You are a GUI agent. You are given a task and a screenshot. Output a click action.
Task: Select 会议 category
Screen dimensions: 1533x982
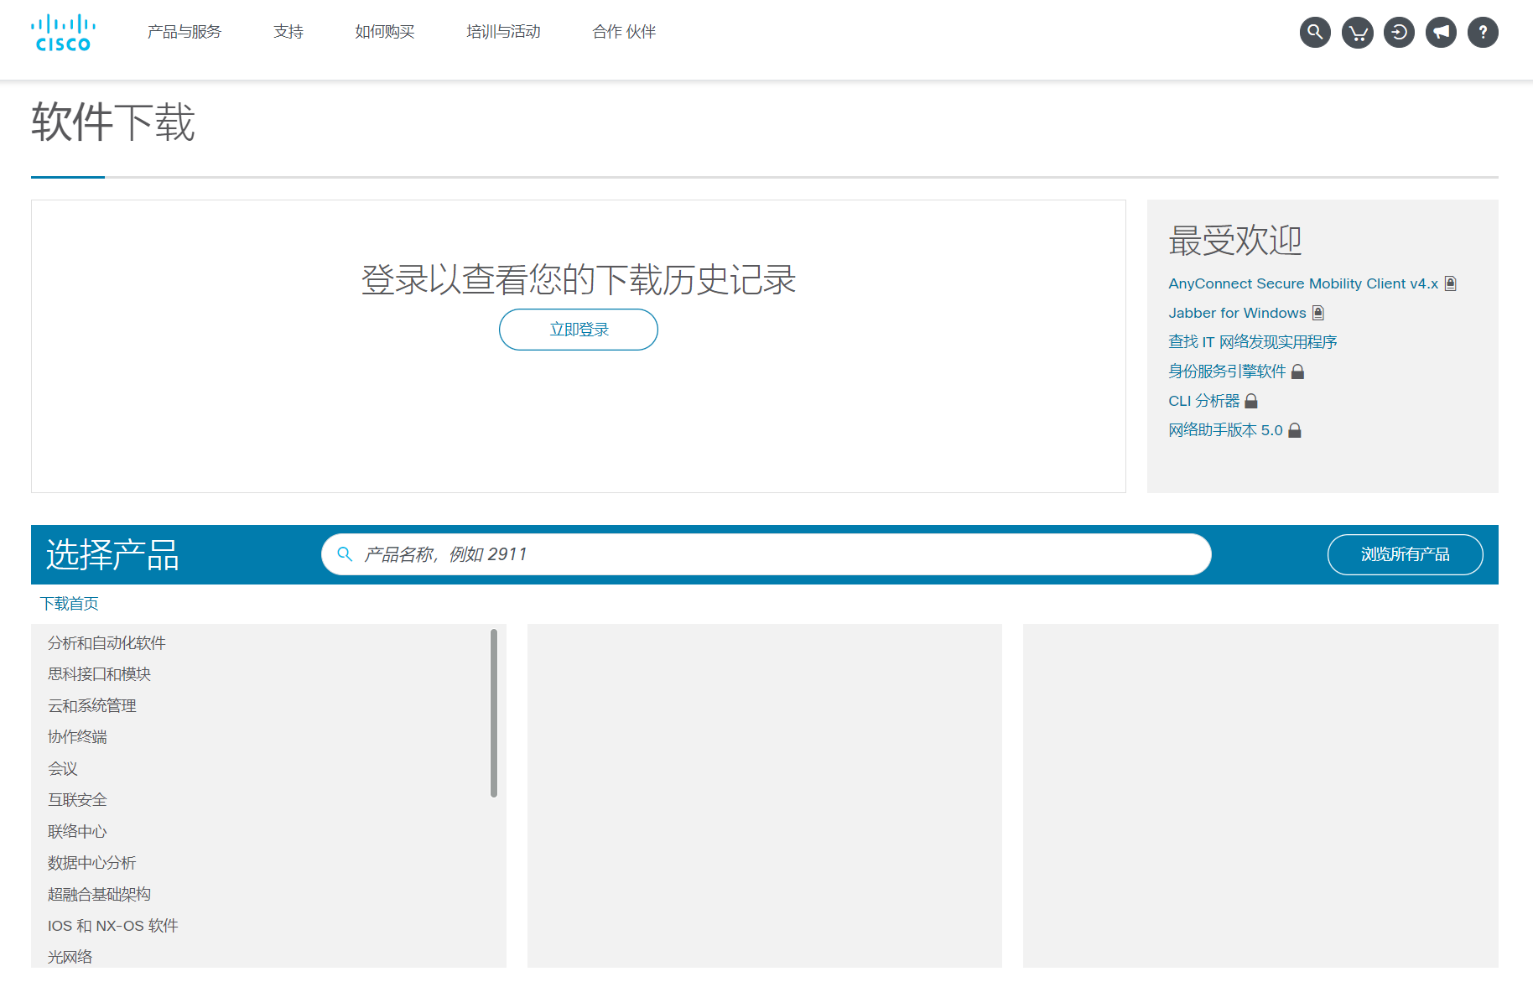[x=62, y=769]
